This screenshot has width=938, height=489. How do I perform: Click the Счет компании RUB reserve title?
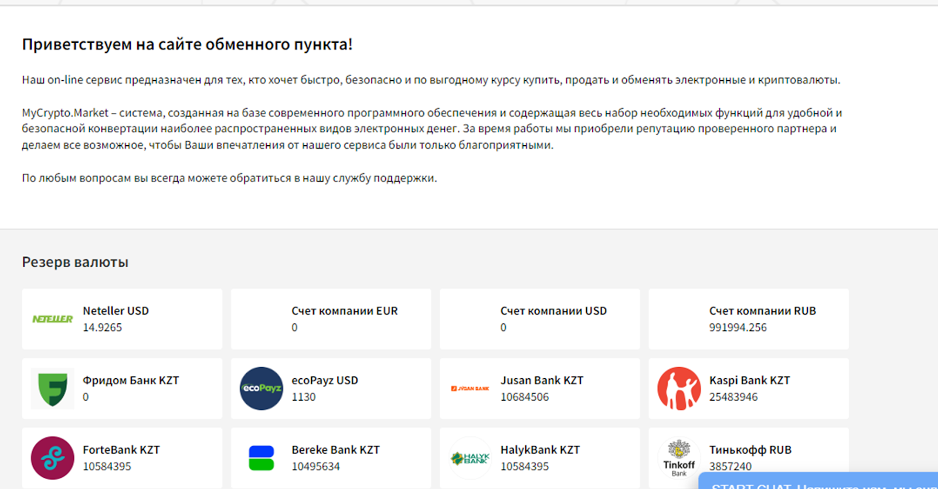click(x=762, y=311)
